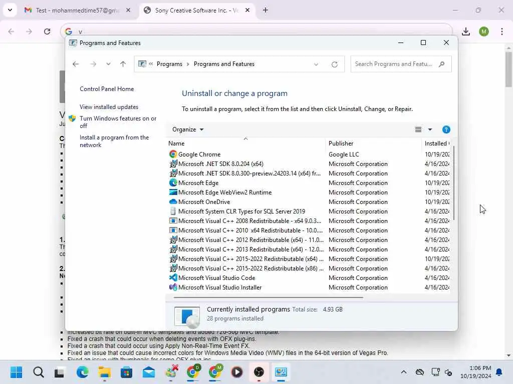Reload the Chrome page
The width and height of the screenshot is (513, 384).
[x=47, y=31]
